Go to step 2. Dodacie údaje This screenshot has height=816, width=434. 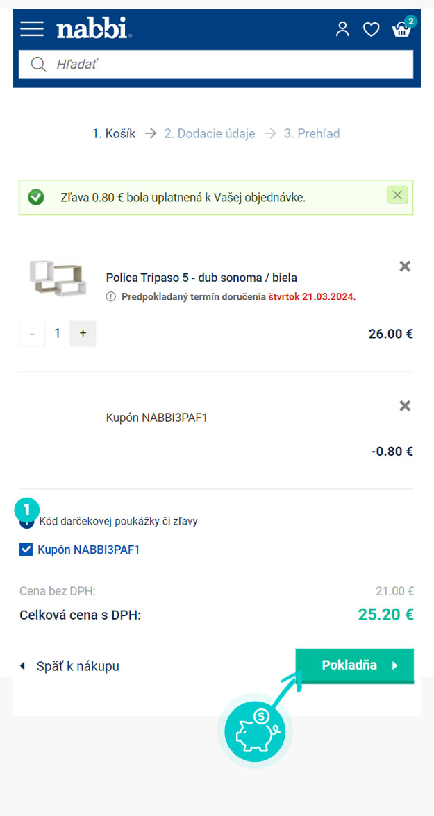(x=210, y=134)
